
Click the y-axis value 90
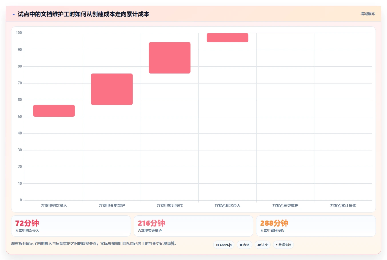point(20,50)
